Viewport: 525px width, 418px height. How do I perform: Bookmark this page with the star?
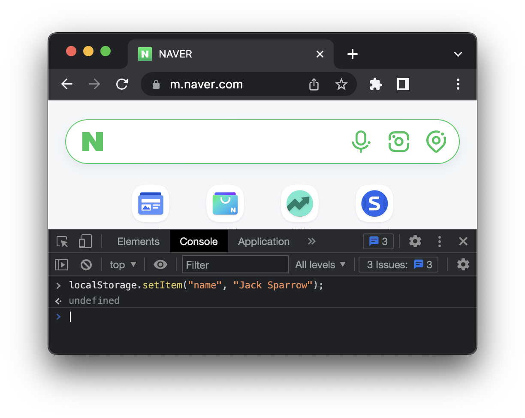click(341, 84)
